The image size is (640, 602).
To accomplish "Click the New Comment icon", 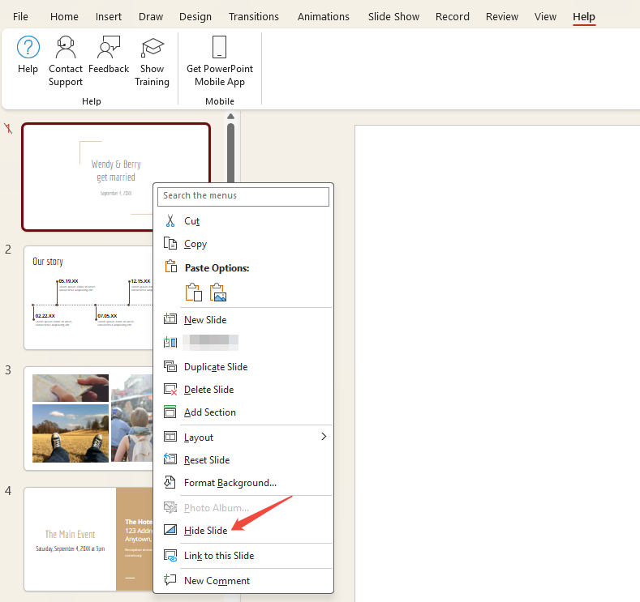I will pyautogui.click(x=170, y=579).
